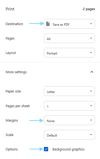Open the Margins dropdown showing None
The height and width of the screenshot is (159, 100).
point(69,120)
